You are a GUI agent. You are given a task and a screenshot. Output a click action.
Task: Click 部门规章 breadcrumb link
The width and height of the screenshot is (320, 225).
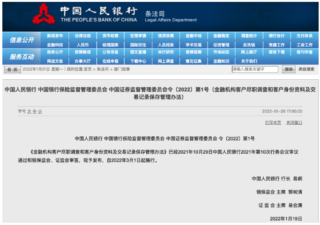(122, 69)
